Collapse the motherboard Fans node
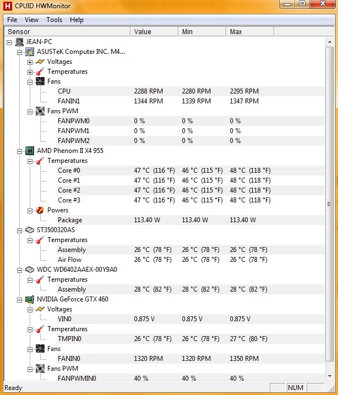This screenshot has width=338, height=395. 30,82
